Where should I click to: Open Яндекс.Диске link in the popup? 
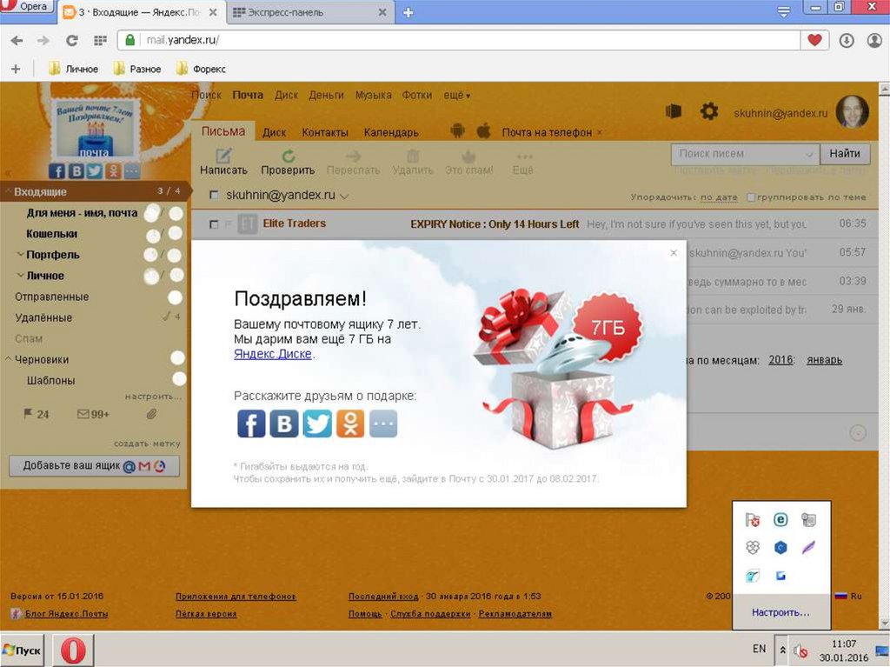273,353
